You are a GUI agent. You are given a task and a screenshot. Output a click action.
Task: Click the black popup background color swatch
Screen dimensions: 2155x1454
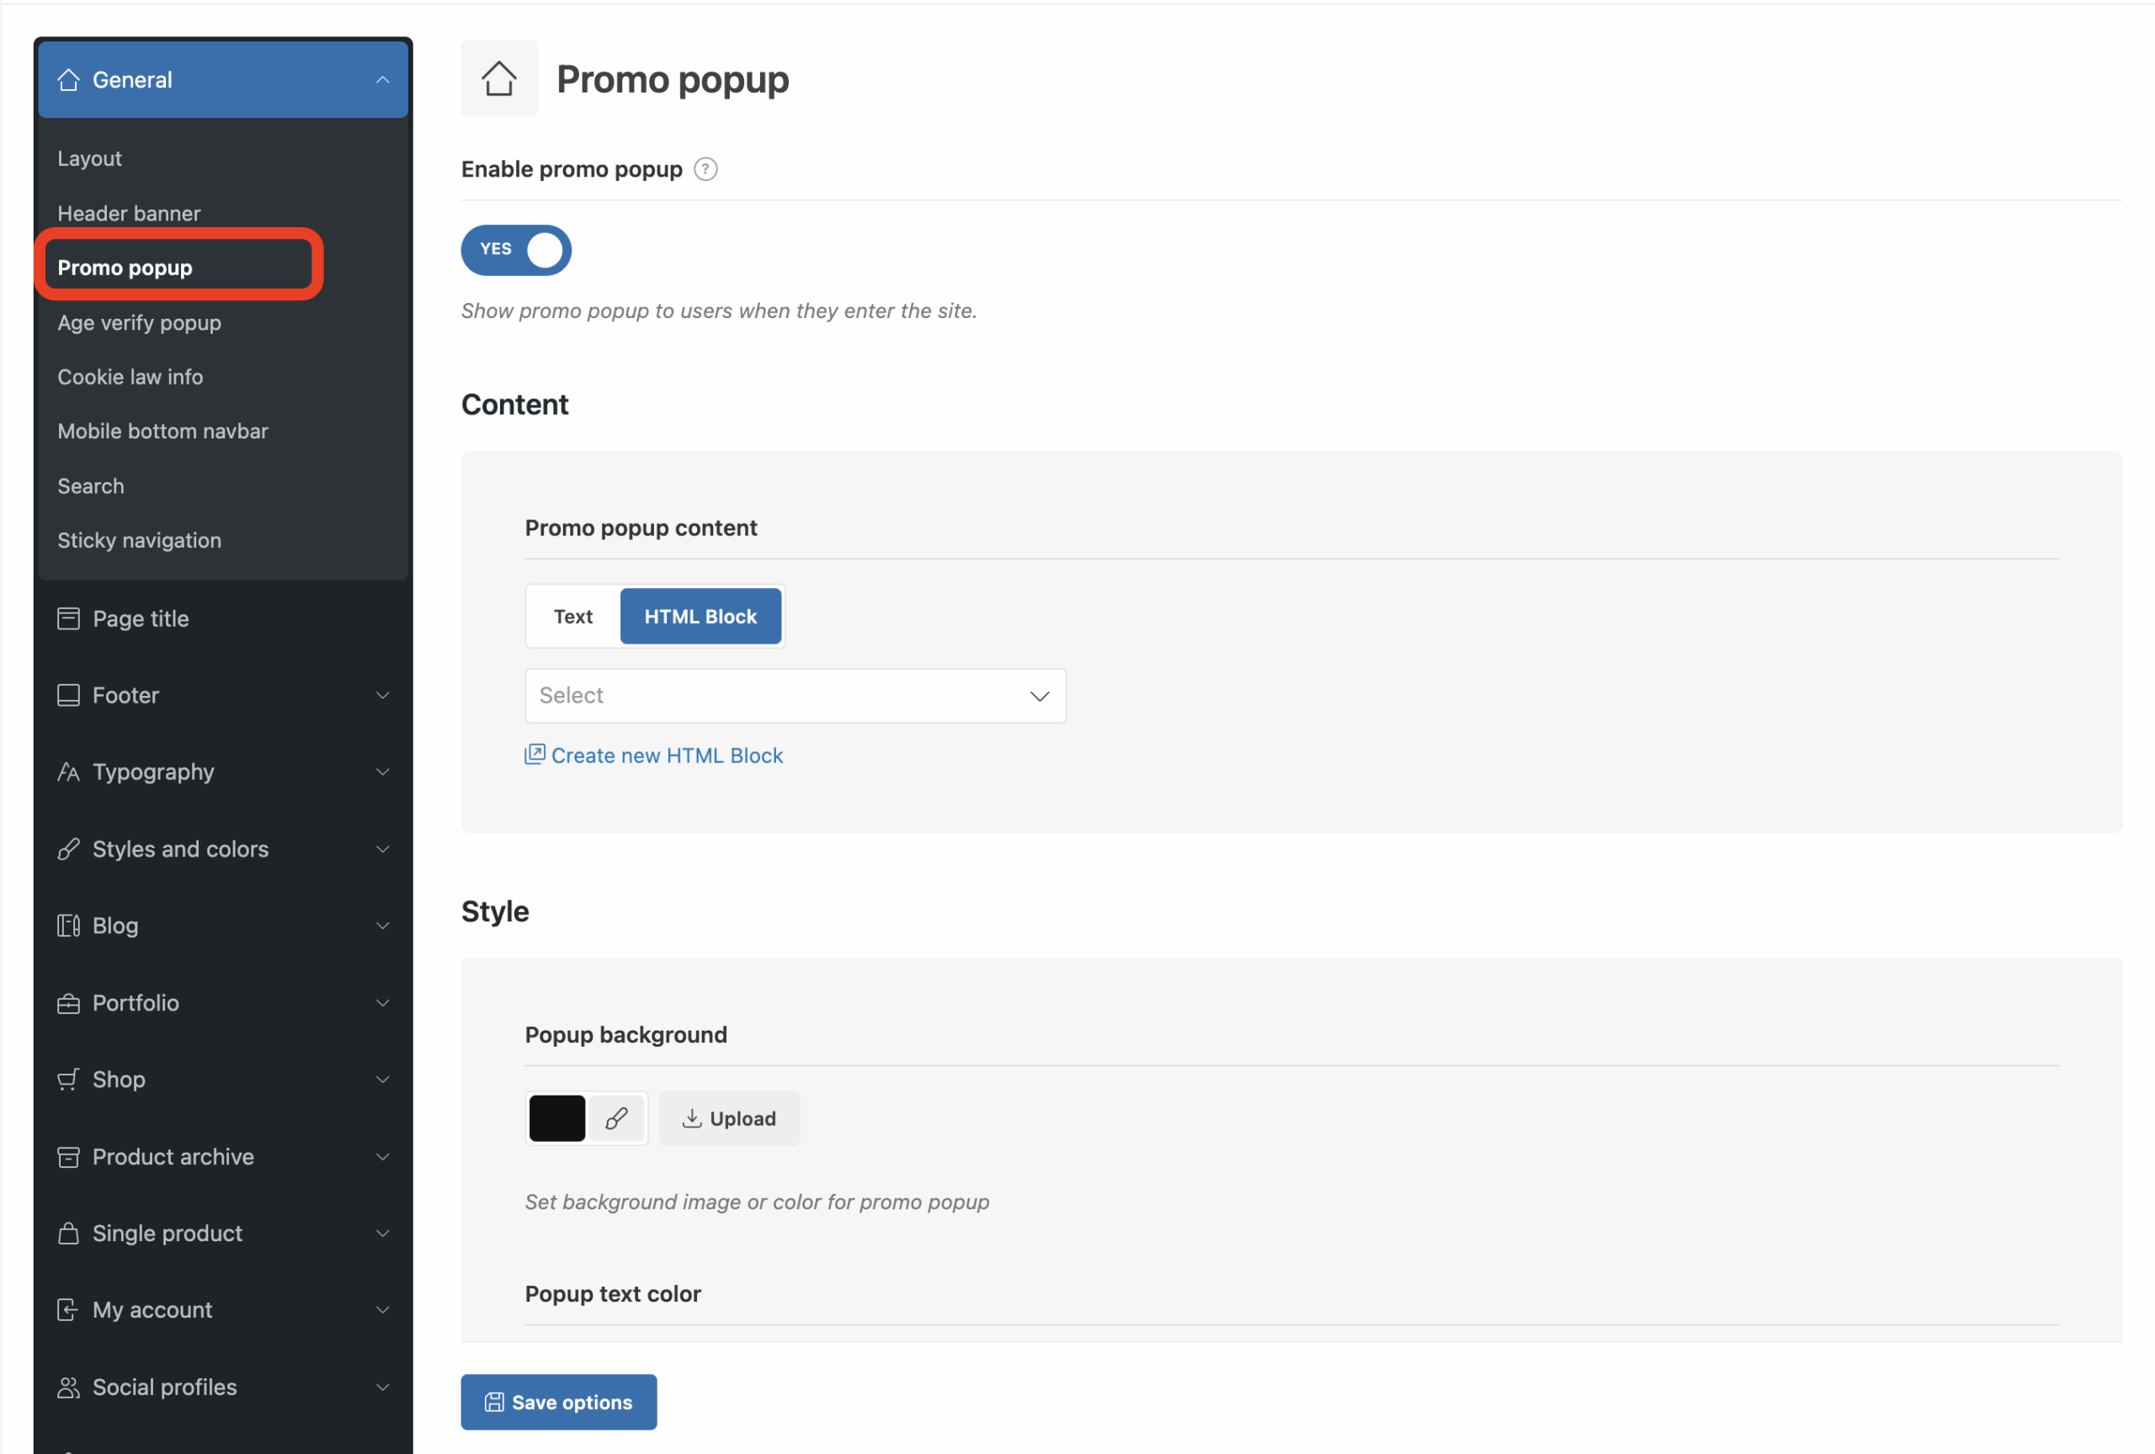pyautogui.click(x=556, y=1118)
